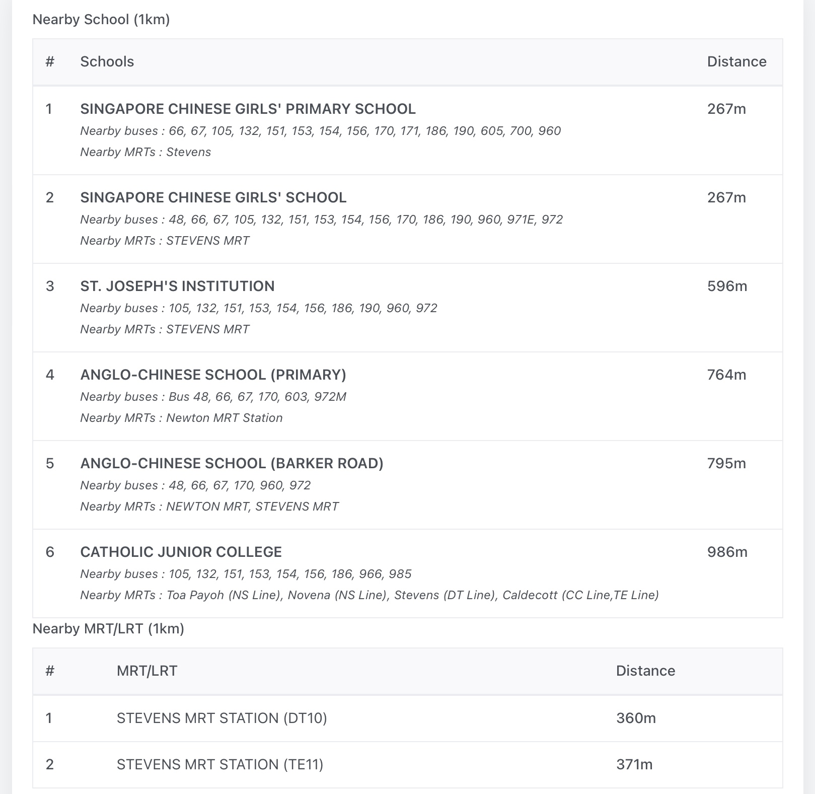Screen dimensions: 815x794
Task: Select the Singapore Chinese Girls' School entry
Action: [x=213, y=197]
